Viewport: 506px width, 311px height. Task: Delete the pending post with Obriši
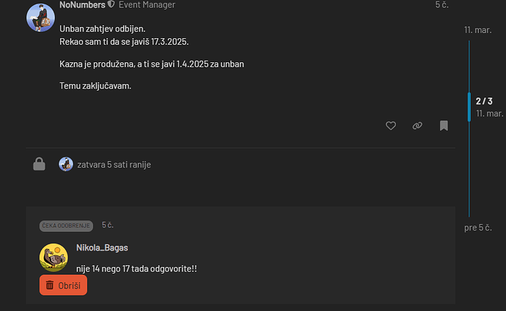(x=63, y=285)
